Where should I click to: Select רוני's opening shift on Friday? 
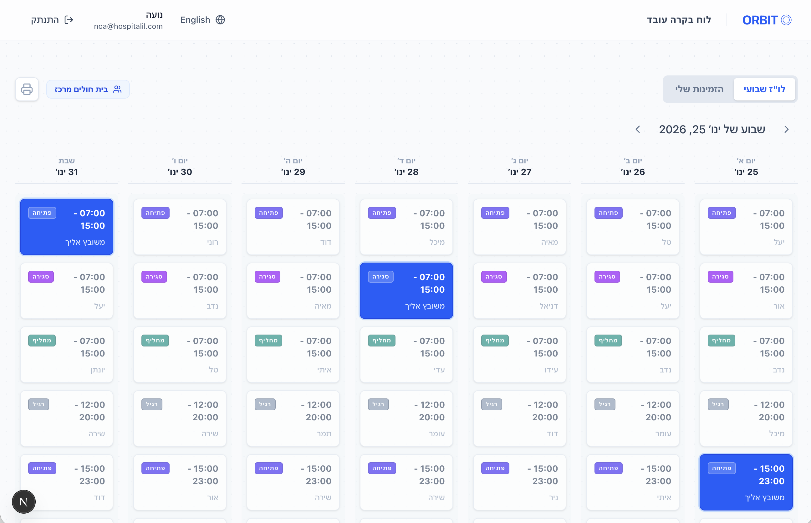[180, 227]
